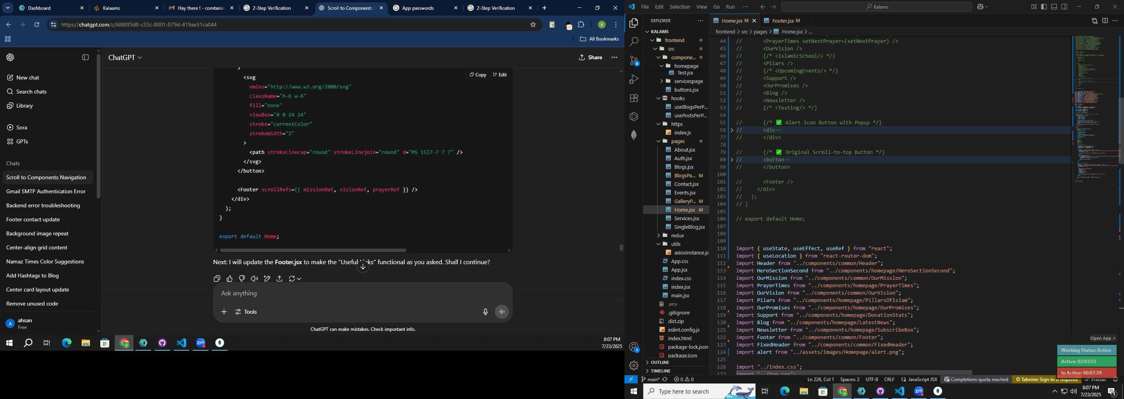Open VS Code Accounts icon

tap(633, 347)
